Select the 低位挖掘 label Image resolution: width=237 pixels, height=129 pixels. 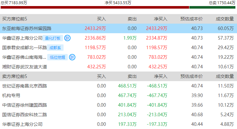tap(58, 57)
